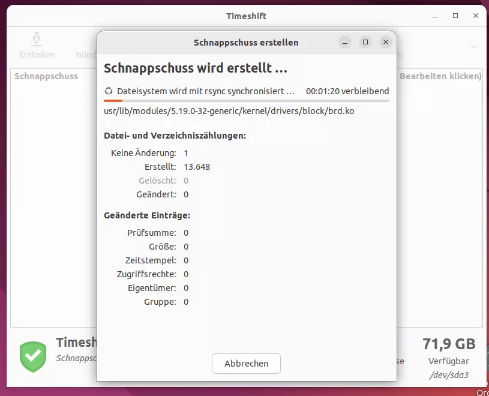The width and height of the screenshot is (489, 396).
Task: Click the minimize icon on the dialog
Action: (345, 43)
